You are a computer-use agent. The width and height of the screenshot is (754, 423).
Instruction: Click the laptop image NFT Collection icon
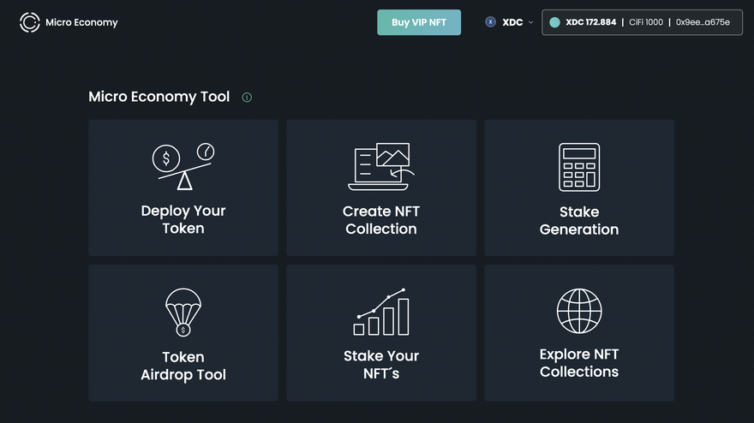click(x=381, y=166)
